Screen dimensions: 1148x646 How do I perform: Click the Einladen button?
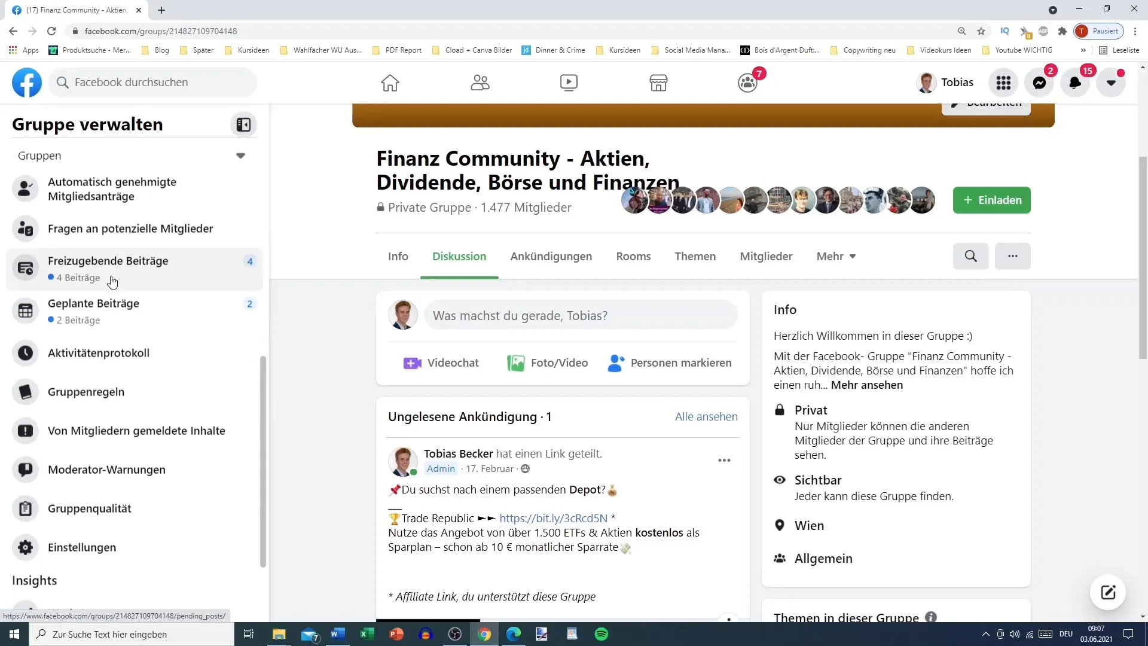pos(992,200)
